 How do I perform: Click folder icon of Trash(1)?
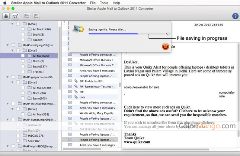29,72
